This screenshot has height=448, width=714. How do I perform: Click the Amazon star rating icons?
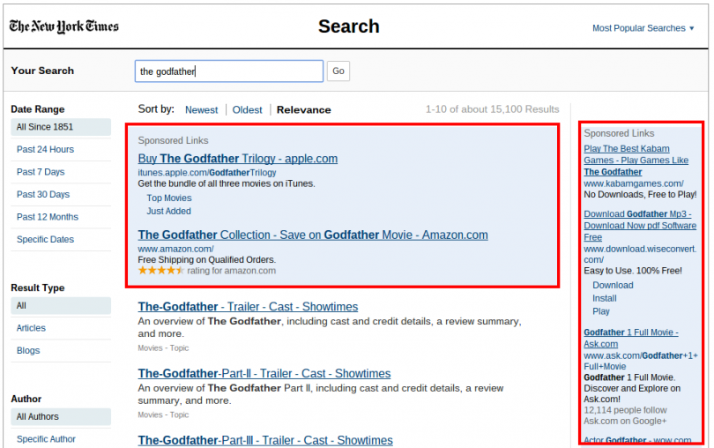coord(160,270)
